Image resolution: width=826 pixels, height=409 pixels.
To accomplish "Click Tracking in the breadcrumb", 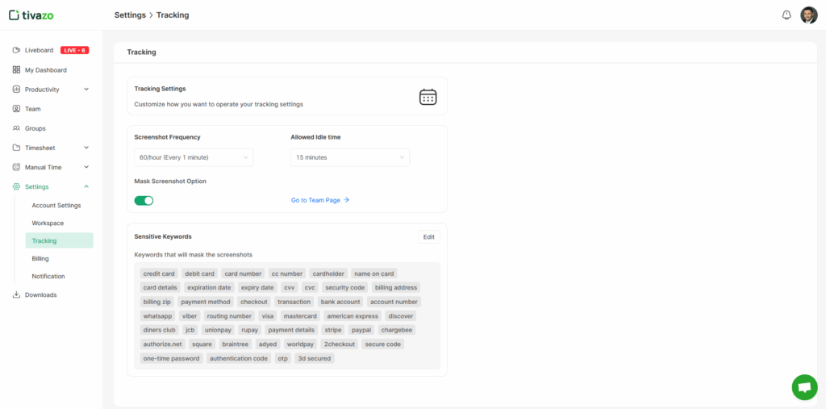I will pyautogui.click(x=173, y=15).
